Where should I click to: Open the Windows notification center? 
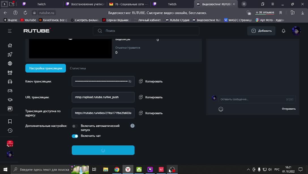301,169
